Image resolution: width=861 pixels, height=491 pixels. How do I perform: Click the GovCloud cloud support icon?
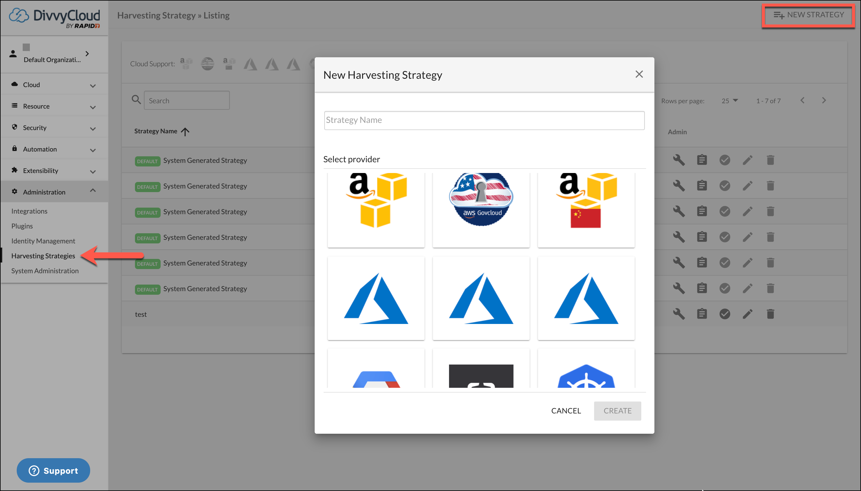click(x=207, y=64)
